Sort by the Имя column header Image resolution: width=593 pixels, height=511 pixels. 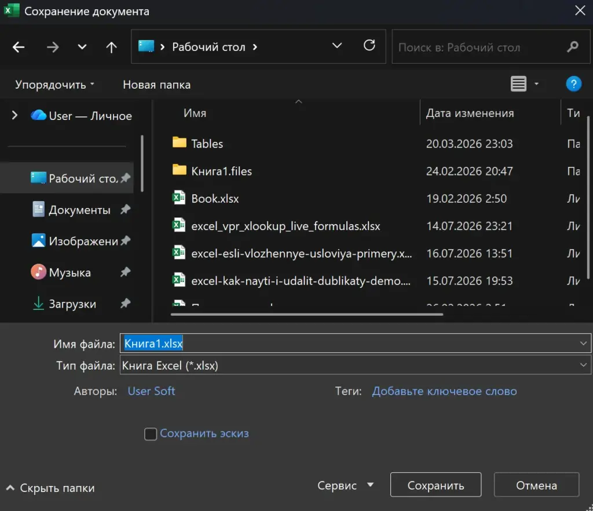click(195, 113)
